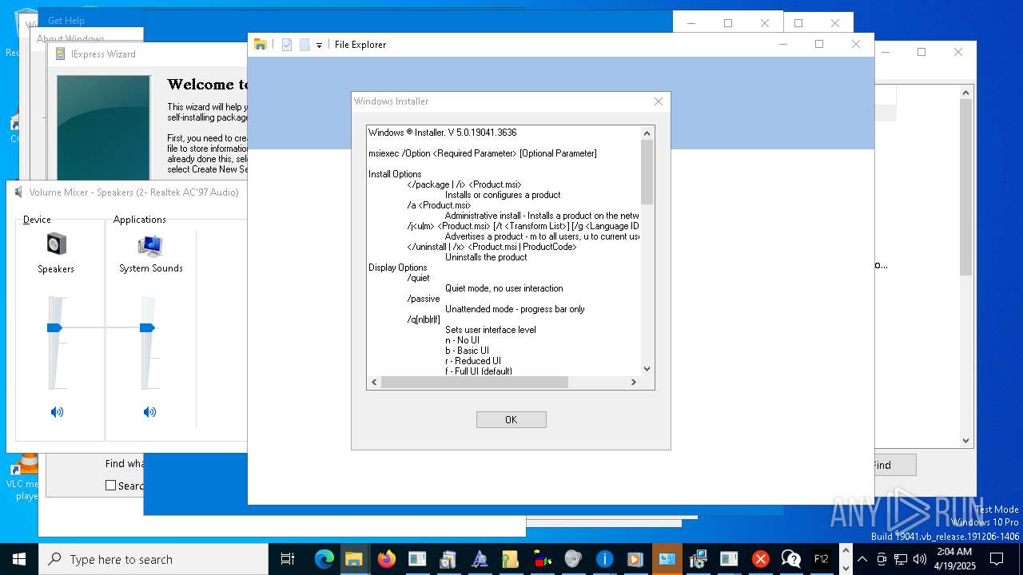This screenshot has height=575, width=1023.
Task: Click the vertical scrollbar thumb in the installer help box
Action: pyautogui.click(x=647, y=172)
